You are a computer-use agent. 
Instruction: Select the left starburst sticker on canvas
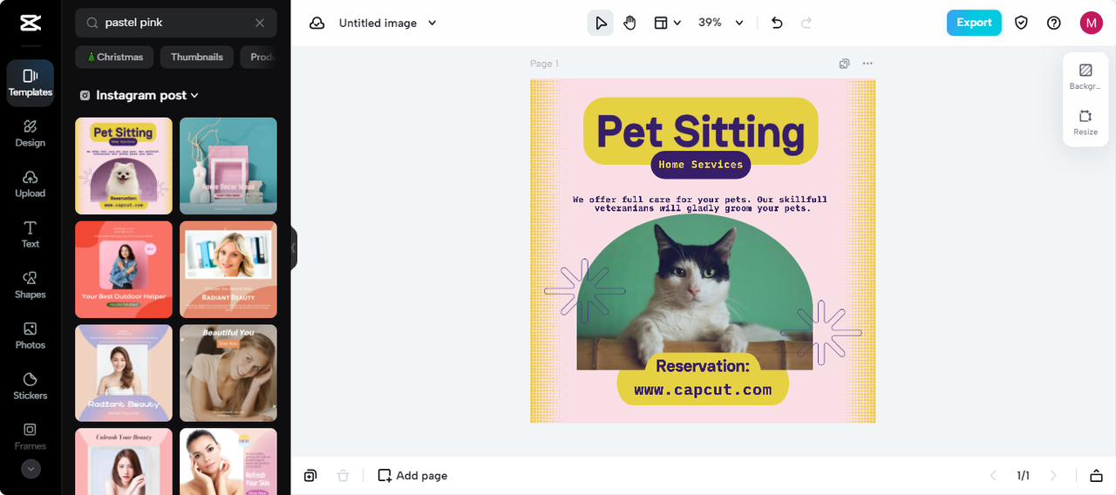[584, 290]
